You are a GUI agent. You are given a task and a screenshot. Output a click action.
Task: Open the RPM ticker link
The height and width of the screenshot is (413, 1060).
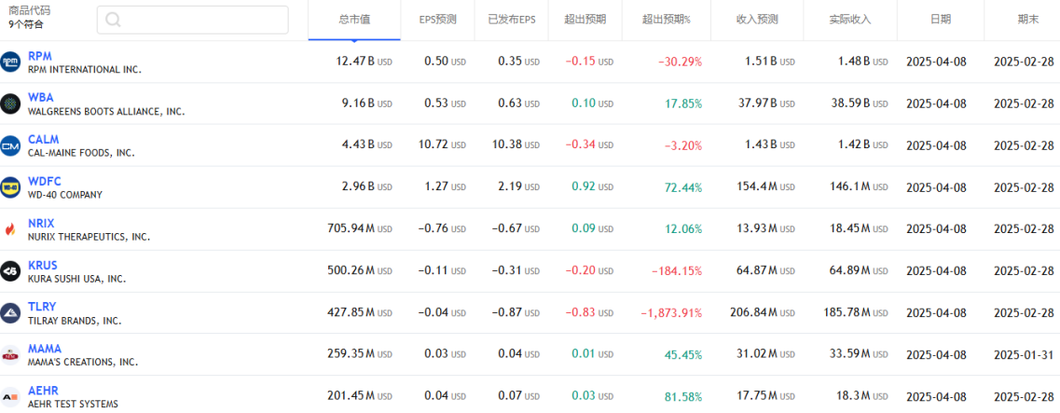pos(40,56)
